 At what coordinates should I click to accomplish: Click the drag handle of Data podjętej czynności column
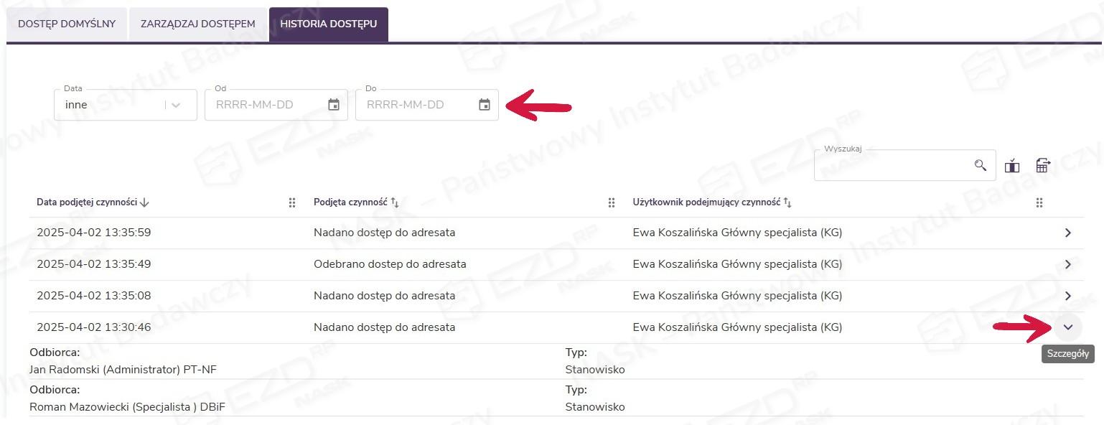[x=292, y=203]
